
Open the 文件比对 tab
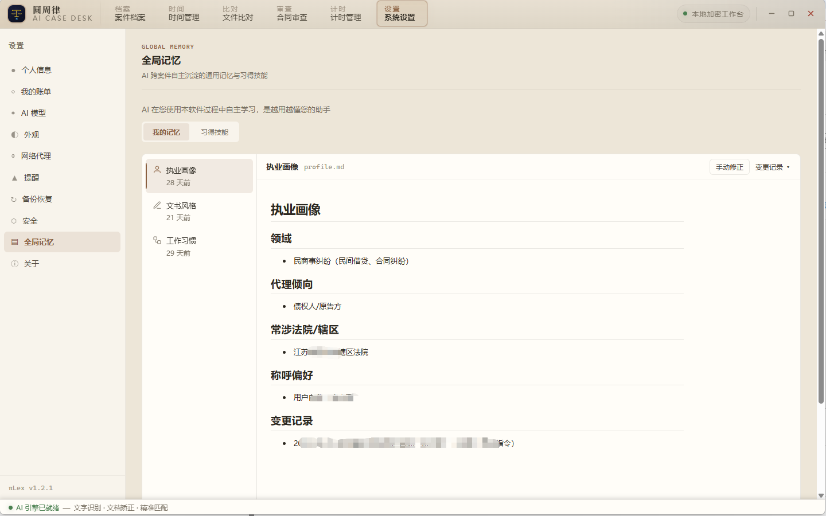[237, 13]
